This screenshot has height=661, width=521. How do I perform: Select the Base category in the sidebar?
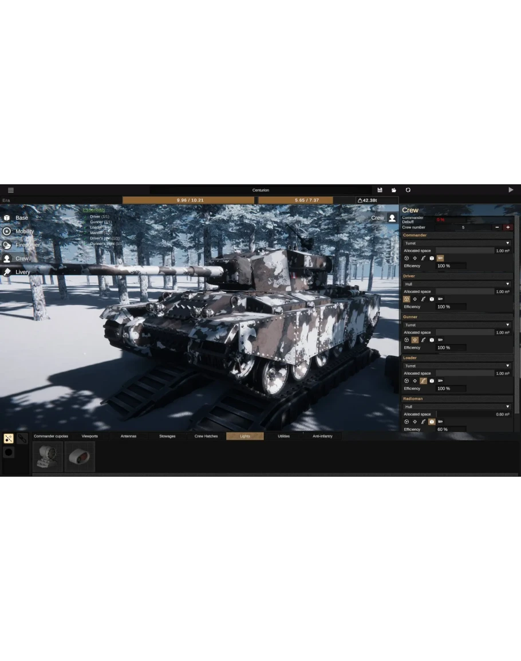21,218
